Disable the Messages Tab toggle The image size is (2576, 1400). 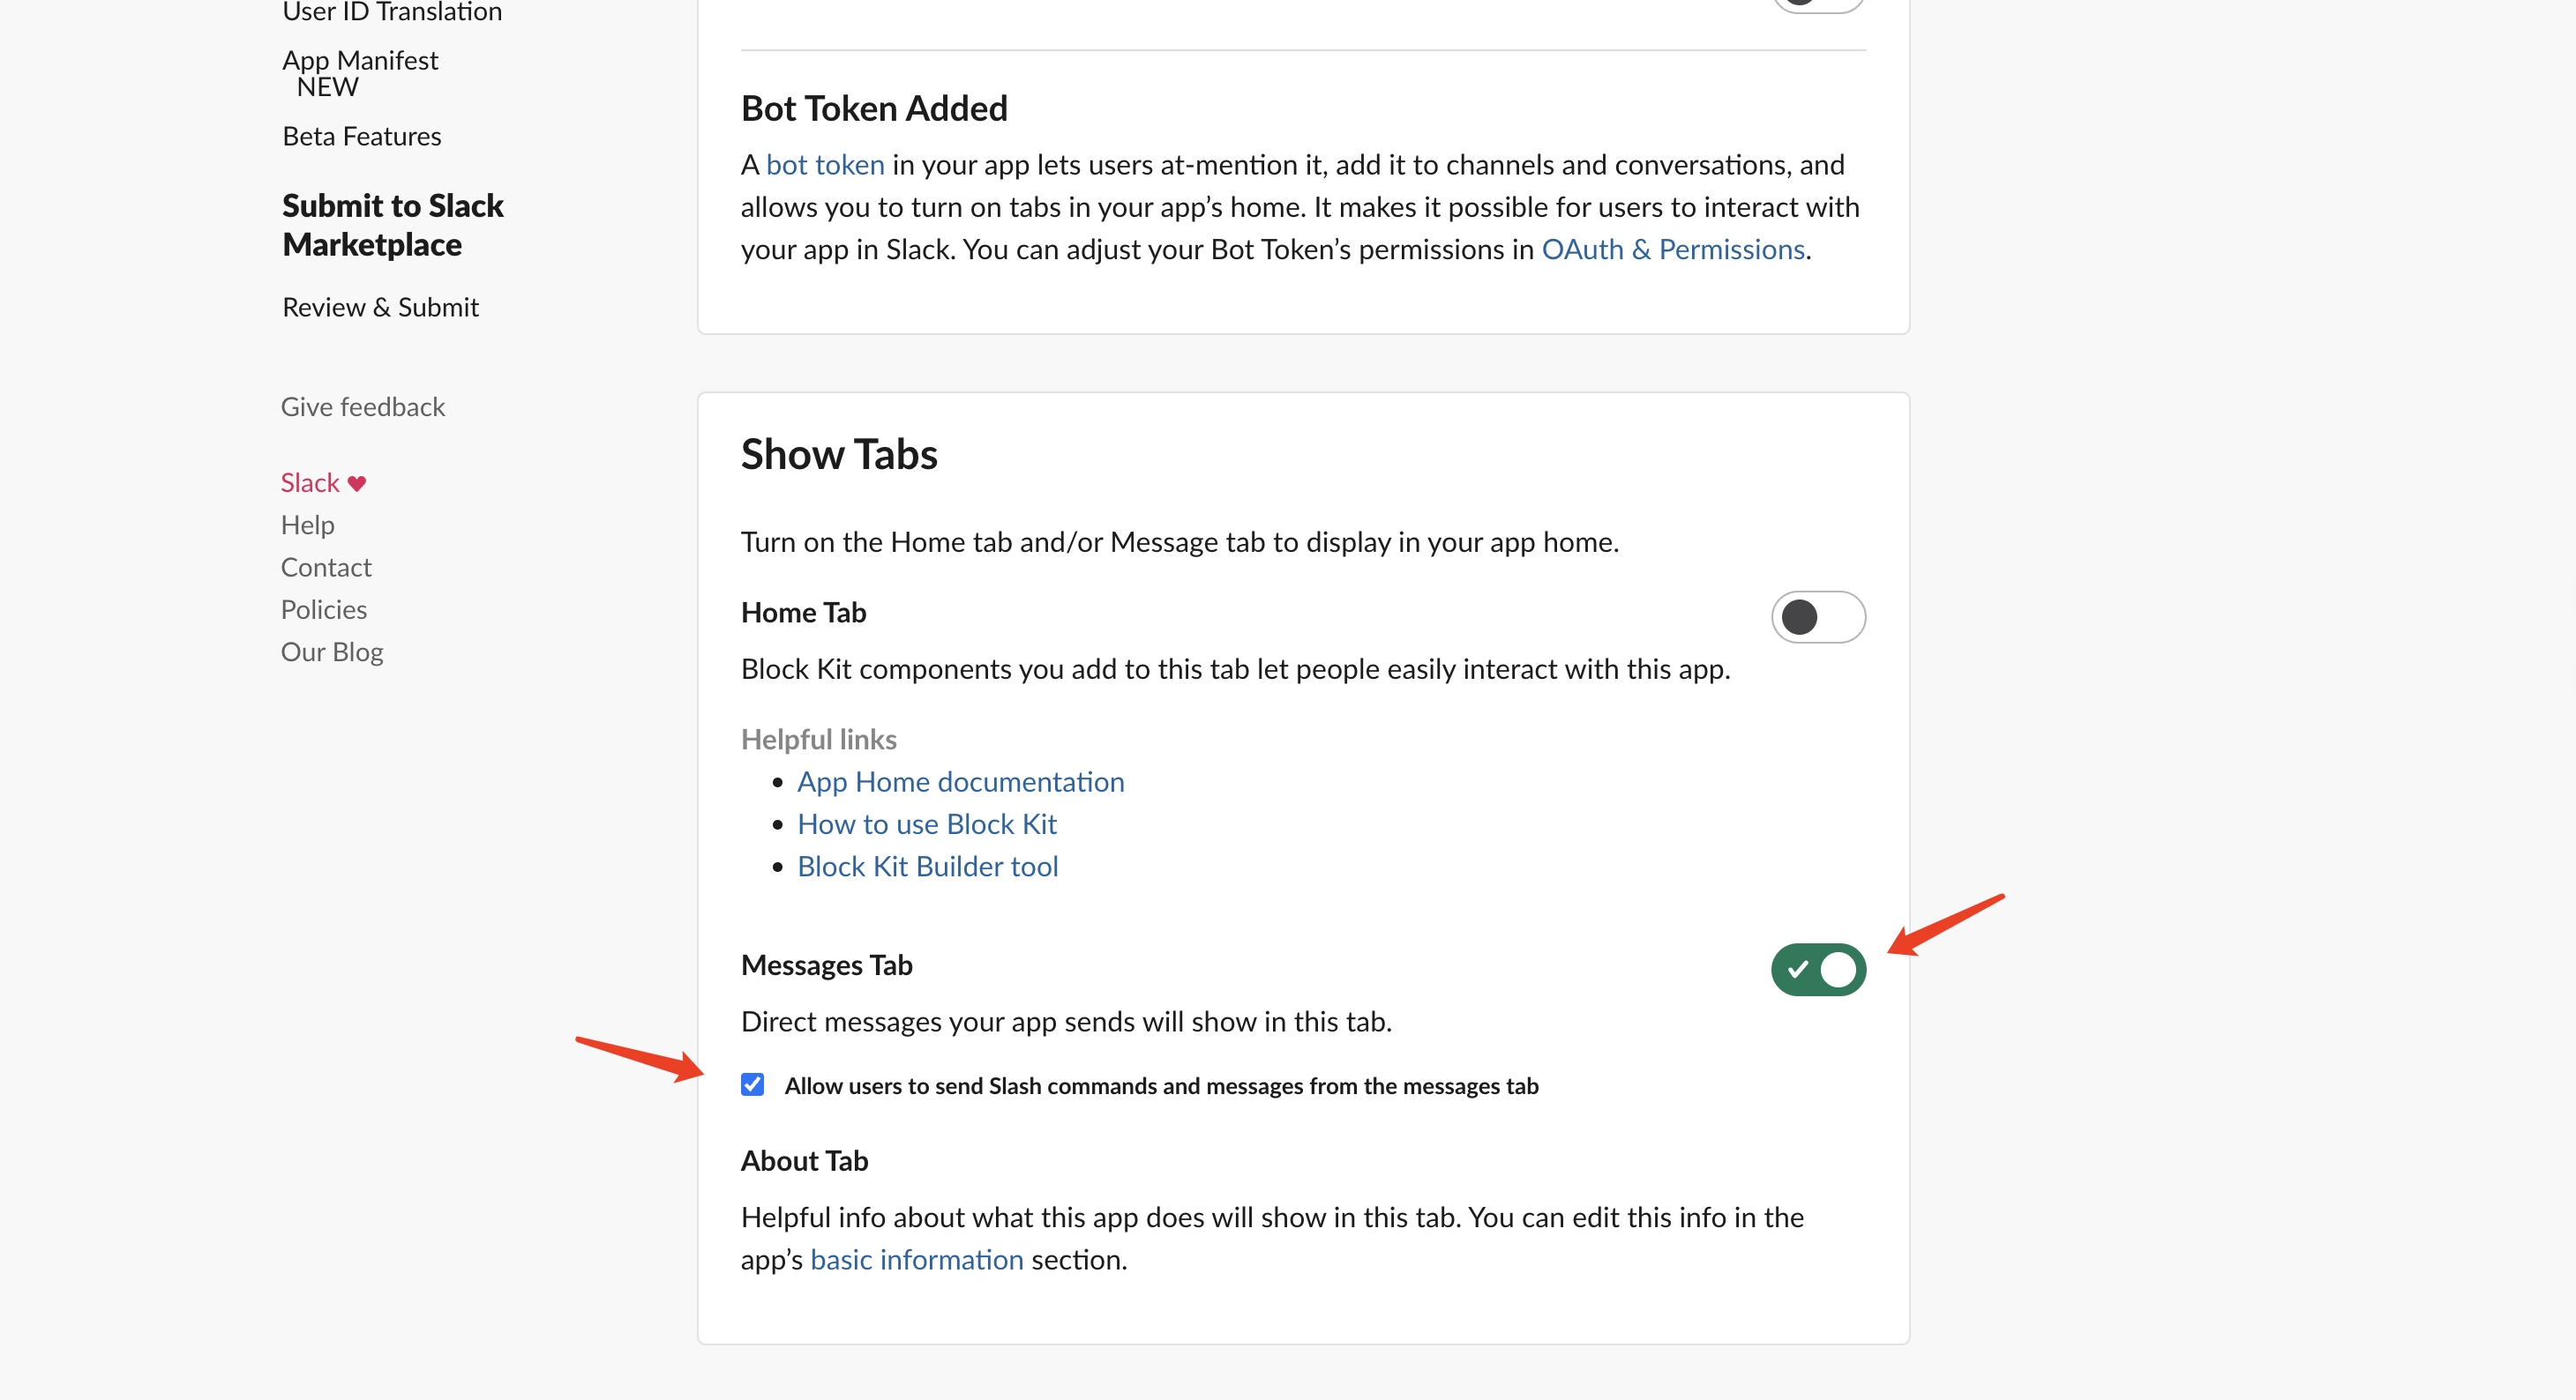[1818, 969]
